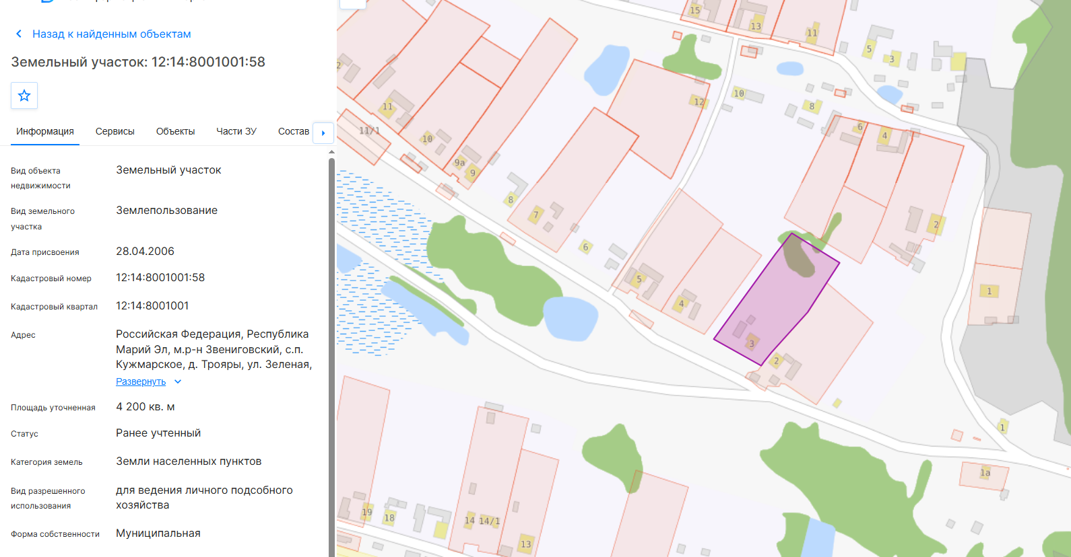The image size is (1071, 557).
Task: Open the Состав tab
Action: pos(294,131)
